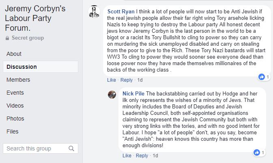View like reaction on Scott Ryan's comment

point(262,76)
